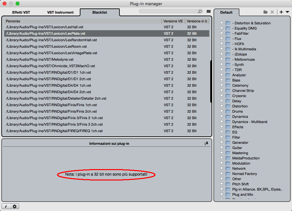The image size is (292, 211).
Task: Switch to the Effetti VST tab
Action: [21, 12]
